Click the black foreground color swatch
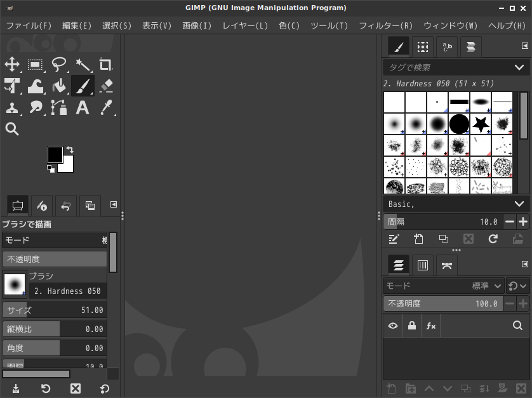Image resolution: width=532 pixels, height=398 pixels. coord(55,154)
